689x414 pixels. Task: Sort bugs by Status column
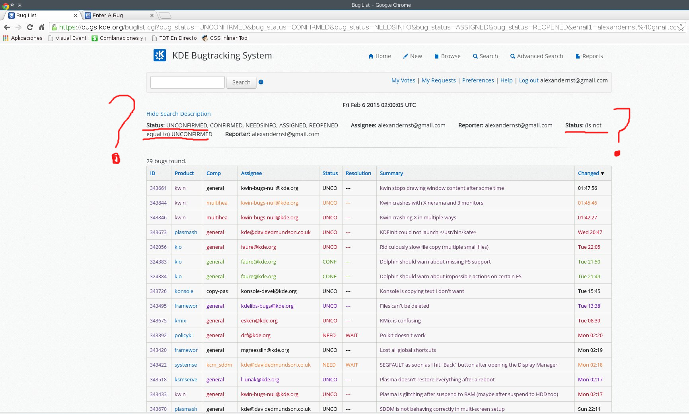pos(330,173)
